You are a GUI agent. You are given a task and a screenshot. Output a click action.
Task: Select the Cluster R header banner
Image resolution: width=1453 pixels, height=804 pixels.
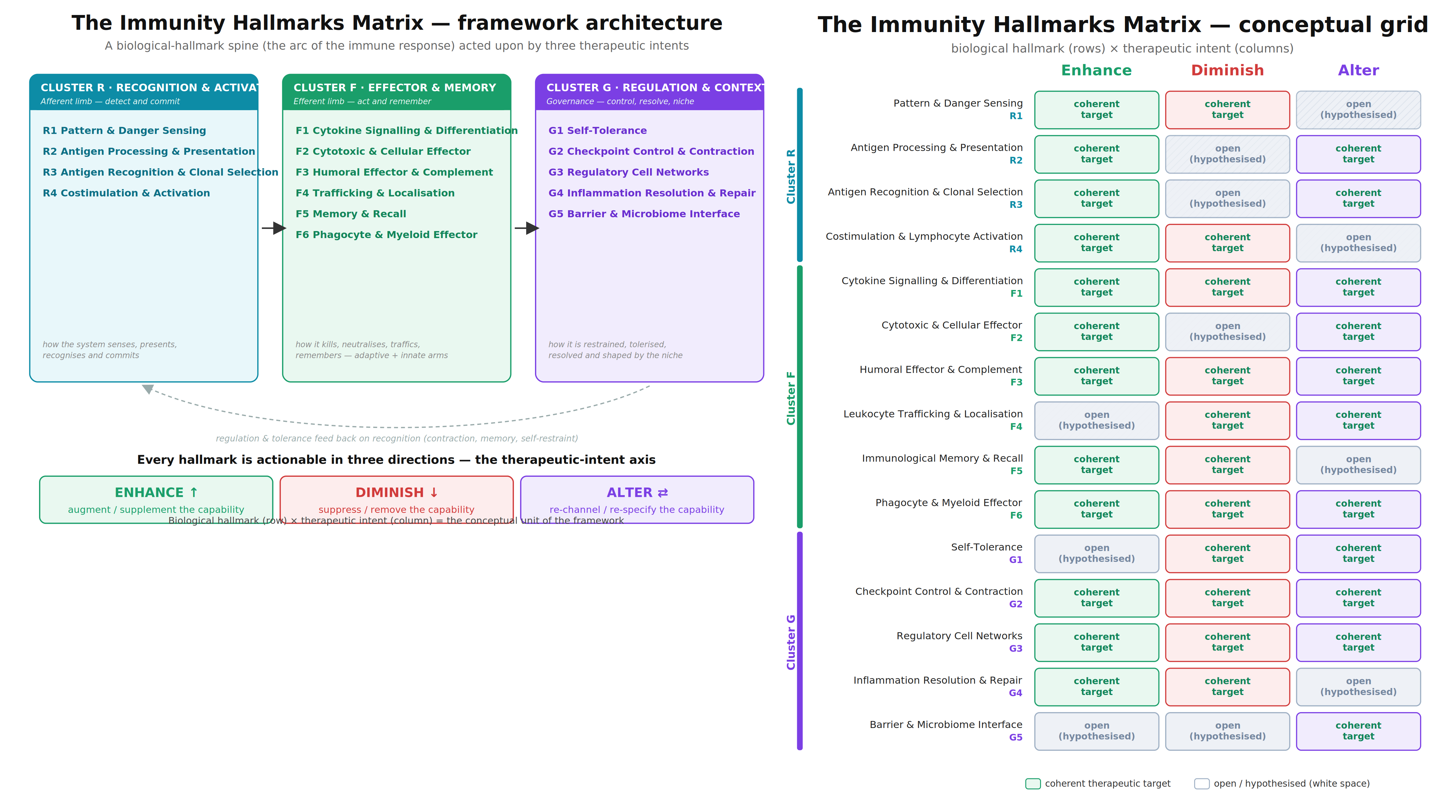[144, 92]
